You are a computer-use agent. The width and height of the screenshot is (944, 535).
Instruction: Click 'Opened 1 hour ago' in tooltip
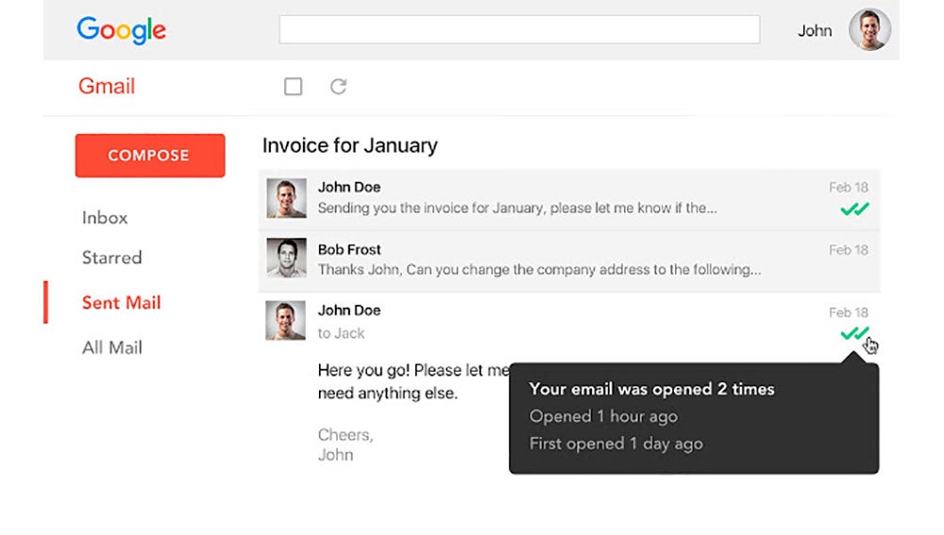(x=603, y=416)
